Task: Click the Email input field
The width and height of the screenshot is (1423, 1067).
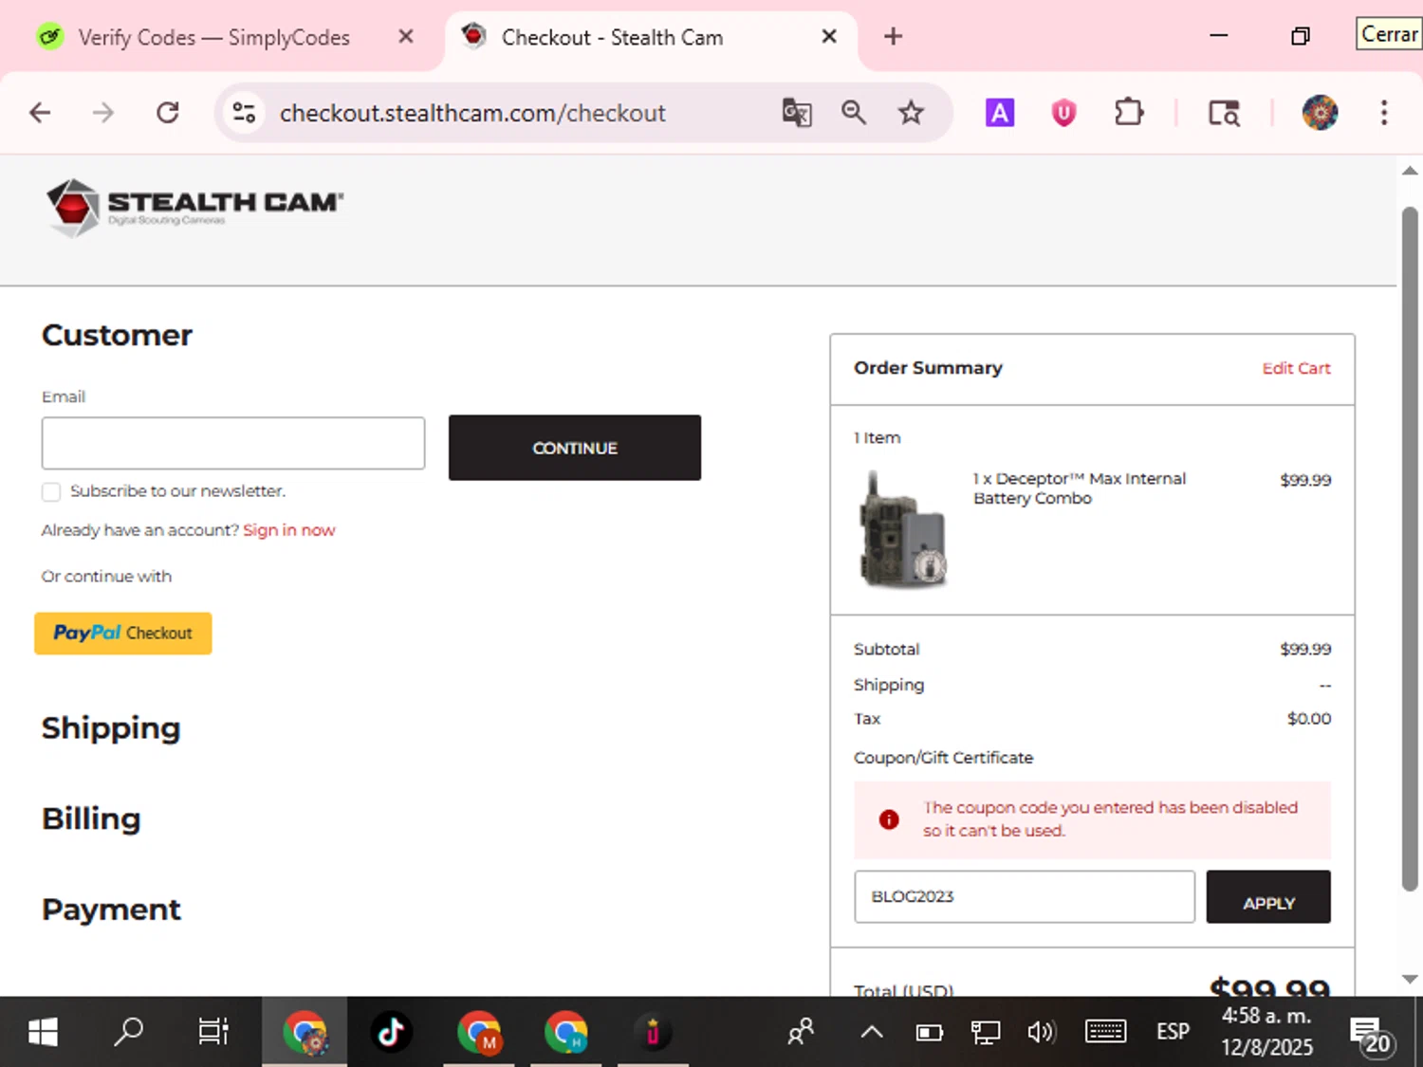Action: [x=233, y=443]
